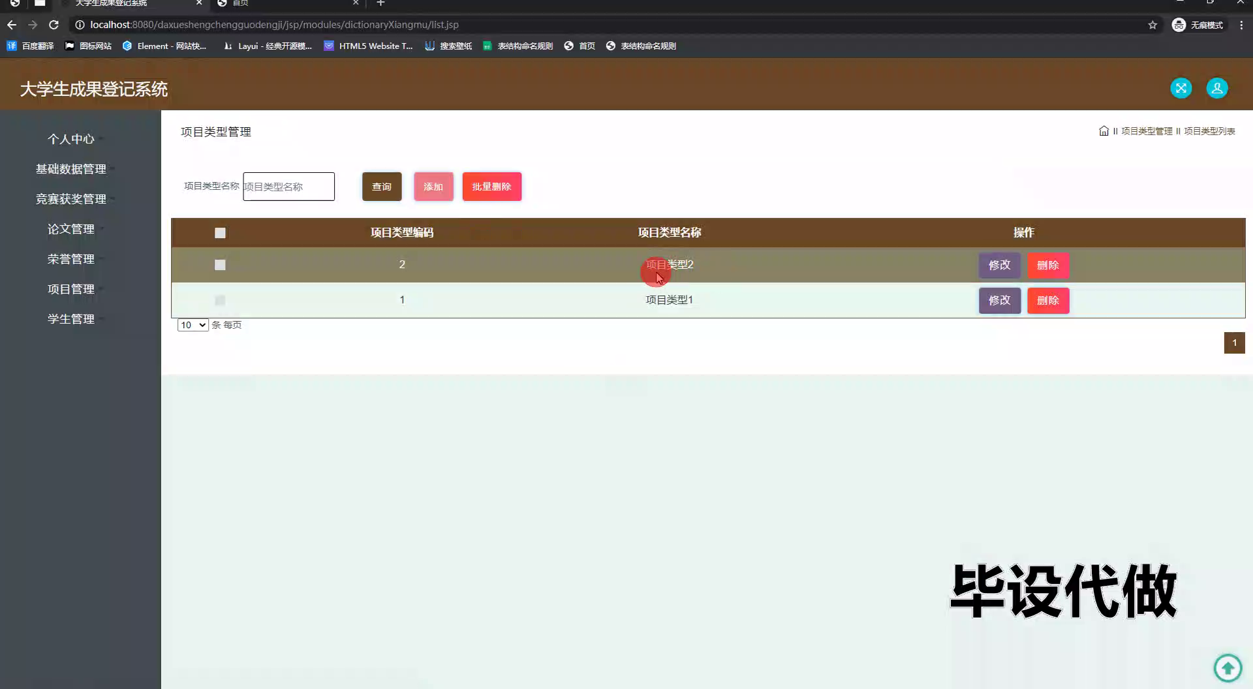Click the 批量删除 button
Viewport: 1253px width, 689px height.
click(x=492, y=187)
